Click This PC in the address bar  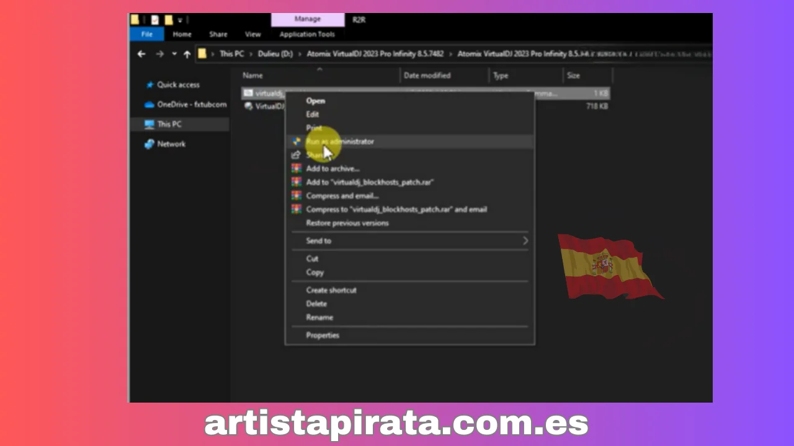(231, 54)
